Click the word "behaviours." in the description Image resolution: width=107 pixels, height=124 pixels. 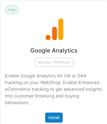[17, 103]
